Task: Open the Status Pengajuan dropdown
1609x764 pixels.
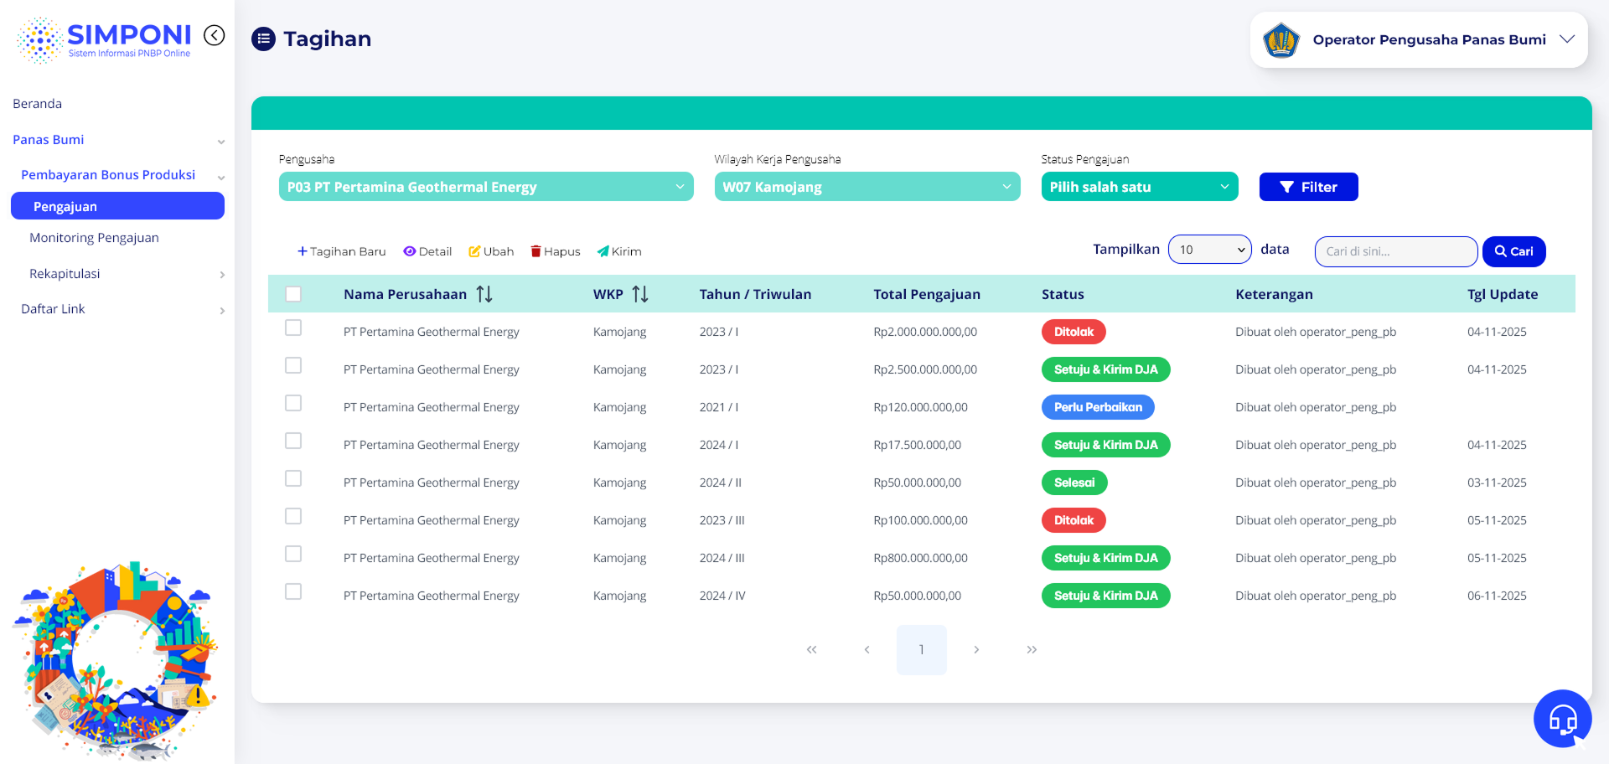Action: pyautogui.click(x=1140, y=187)
